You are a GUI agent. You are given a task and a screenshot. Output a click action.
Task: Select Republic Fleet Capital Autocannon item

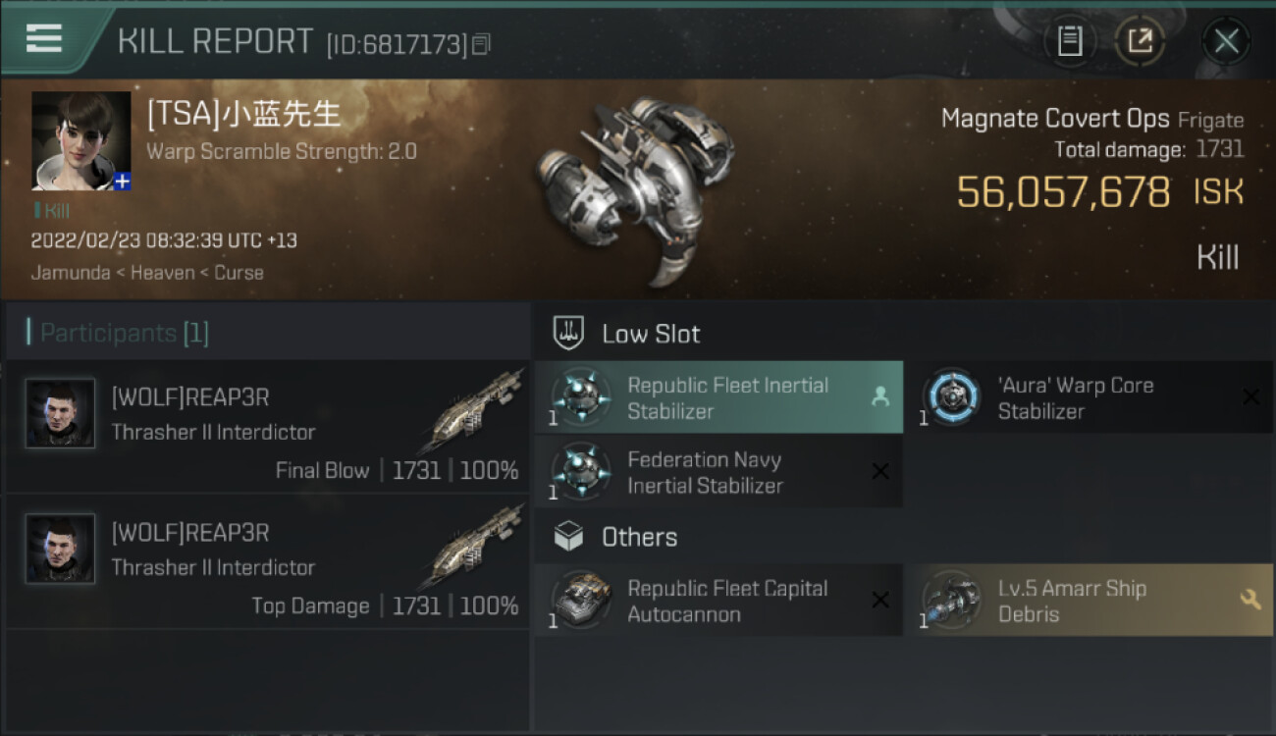[718, 601]
